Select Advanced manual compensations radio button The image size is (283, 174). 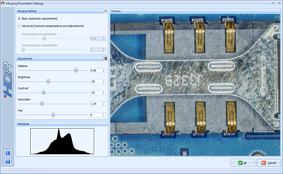tap(19, 26)
